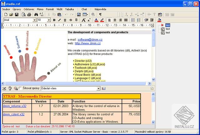The width and height of the screenshot is (200, 135).
Task: Print the document with the printer icon
Action: coord(29,15)
